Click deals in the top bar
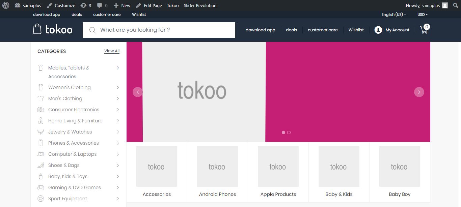This screenshot has height=207, width=461. (77, 14)
